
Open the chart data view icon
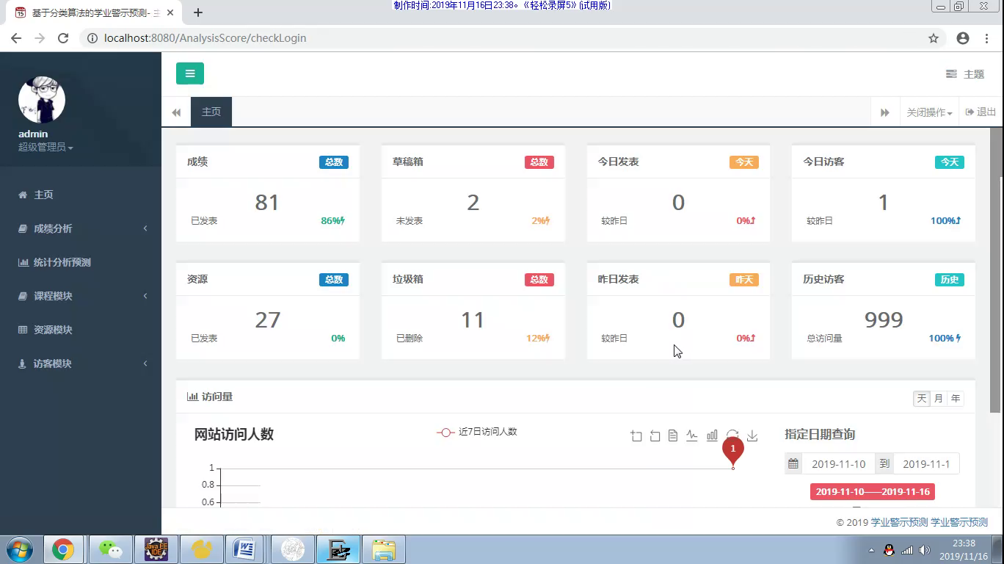(673, 436)
